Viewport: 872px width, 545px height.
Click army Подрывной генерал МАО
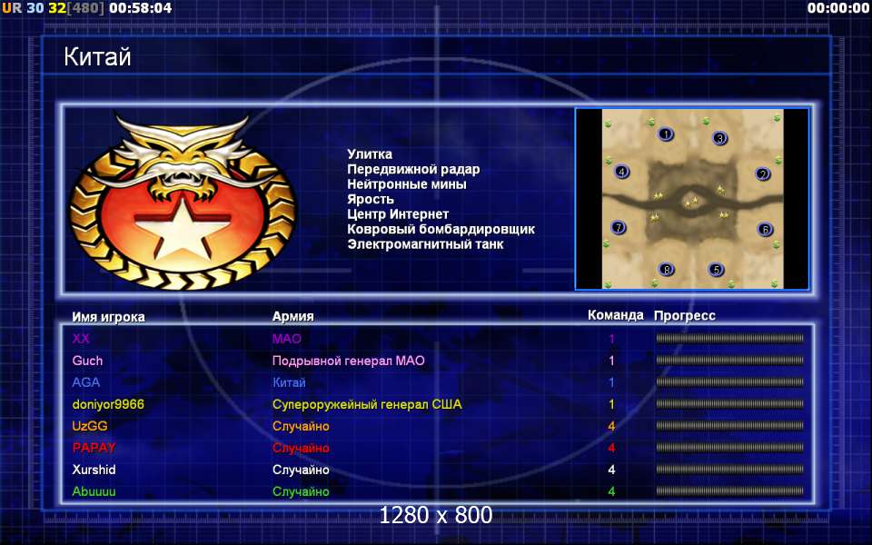[x=348, y=361]
